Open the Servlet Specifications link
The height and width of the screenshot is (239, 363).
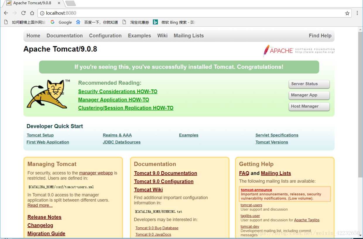point(277,135)
